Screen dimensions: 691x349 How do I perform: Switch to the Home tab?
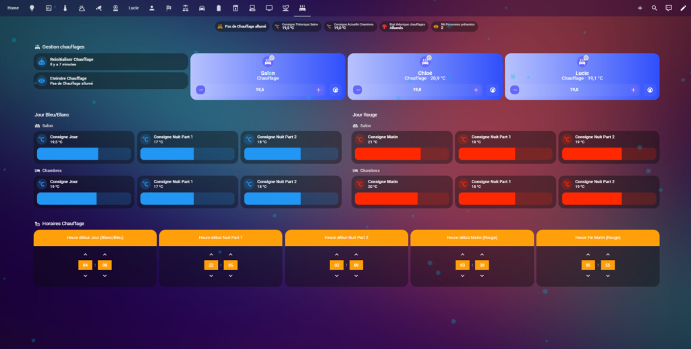(x=13, y=8)
